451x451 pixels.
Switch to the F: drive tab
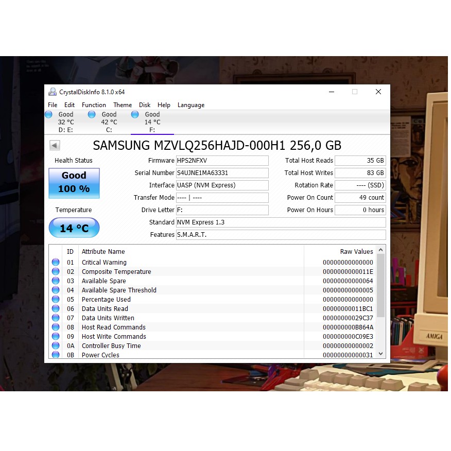pos(152,122)
